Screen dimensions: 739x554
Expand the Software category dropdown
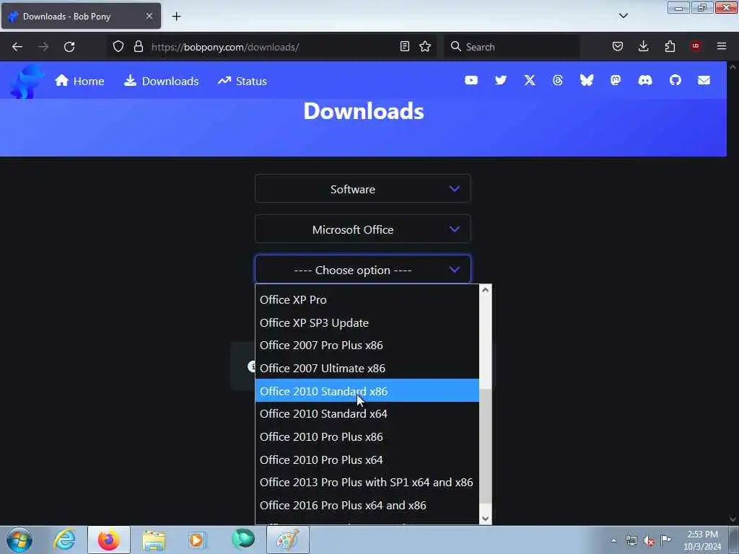(363, 189)
